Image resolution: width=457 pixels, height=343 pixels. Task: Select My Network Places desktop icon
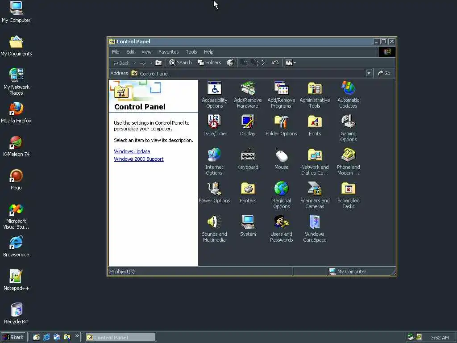tap(17, 82)
